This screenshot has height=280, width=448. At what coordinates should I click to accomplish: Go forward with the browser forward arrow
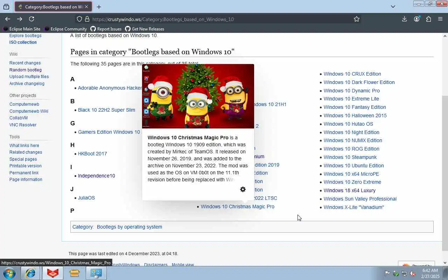tap(20, 19)
